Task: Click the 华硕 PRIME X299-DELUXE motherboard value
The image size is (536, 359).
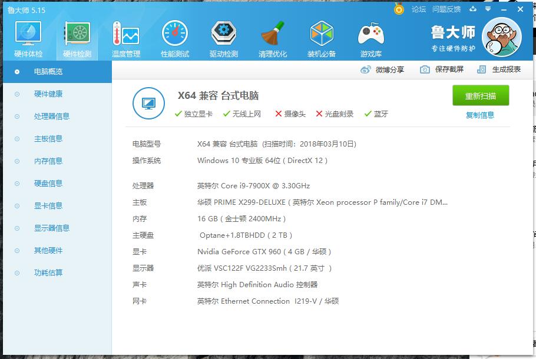Action: (x=322, y=202)
